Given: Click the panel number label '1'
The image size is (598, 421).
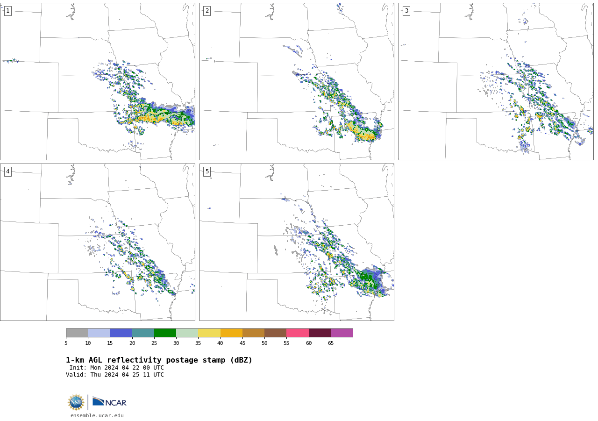Looking at the screenshot, I should tap(7, 11).
